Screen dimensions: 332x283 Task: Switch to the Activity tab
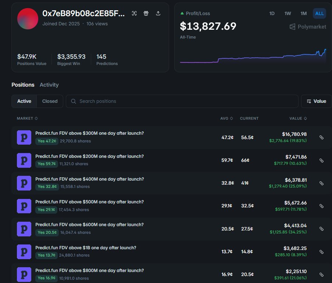point(49,85)
